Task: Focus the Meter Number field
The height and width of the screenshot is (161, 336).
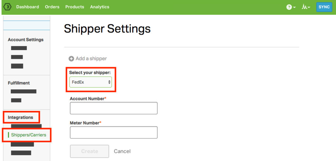Action: (x=114, y=133)
